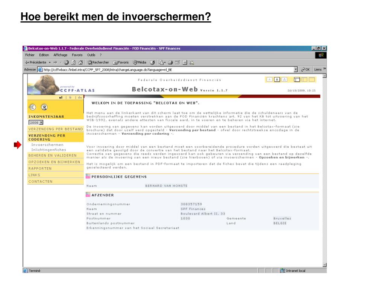
Task: Click the Intranet local zone indicator
Action: [293, 271]
